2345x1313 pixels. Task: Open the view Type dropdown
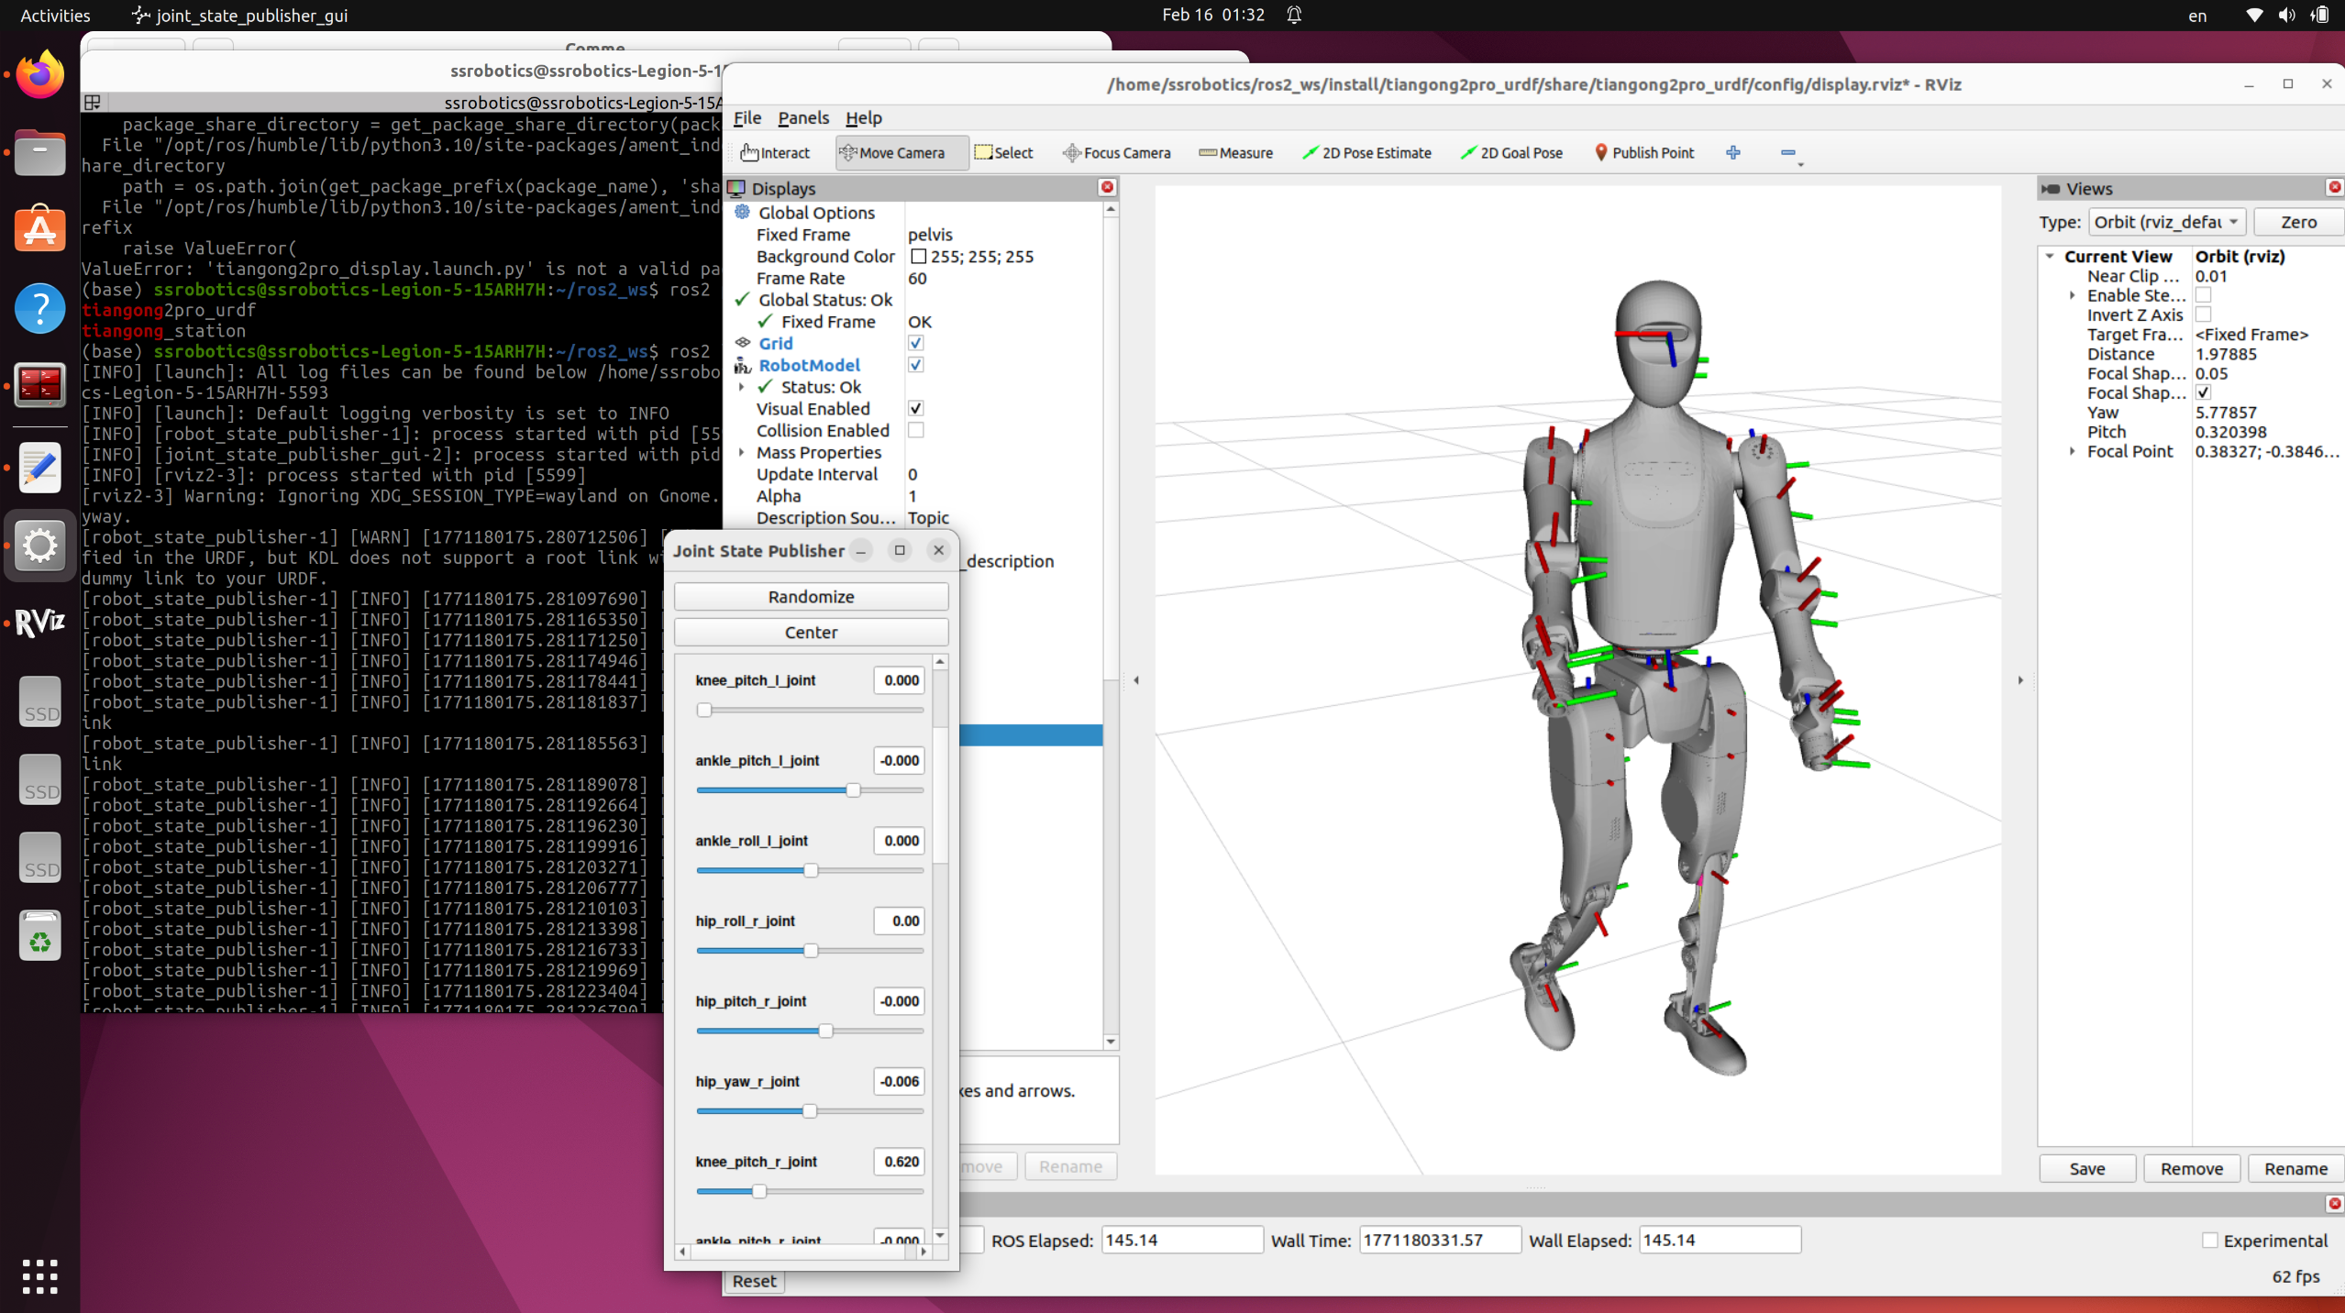(x=2166, y=222)
